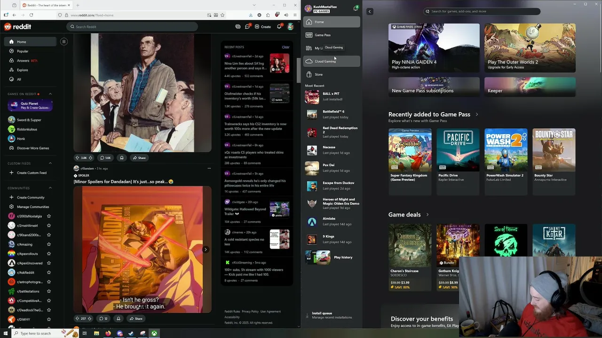Downvote the Gundam post
This screenshot has height=338, width=602.
(89, 318)
